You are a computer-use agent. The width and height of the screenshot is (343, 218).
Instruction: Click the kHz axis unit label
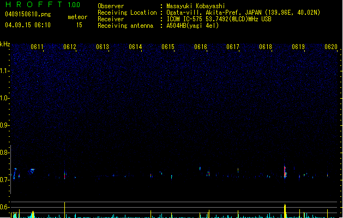point(5,44)
